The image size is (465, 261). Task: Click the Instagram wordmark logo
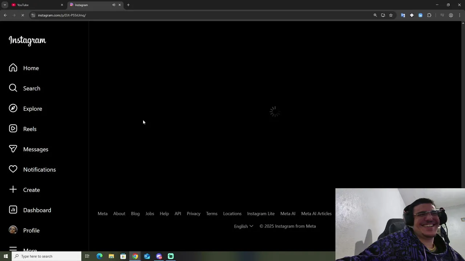point(27,40)
